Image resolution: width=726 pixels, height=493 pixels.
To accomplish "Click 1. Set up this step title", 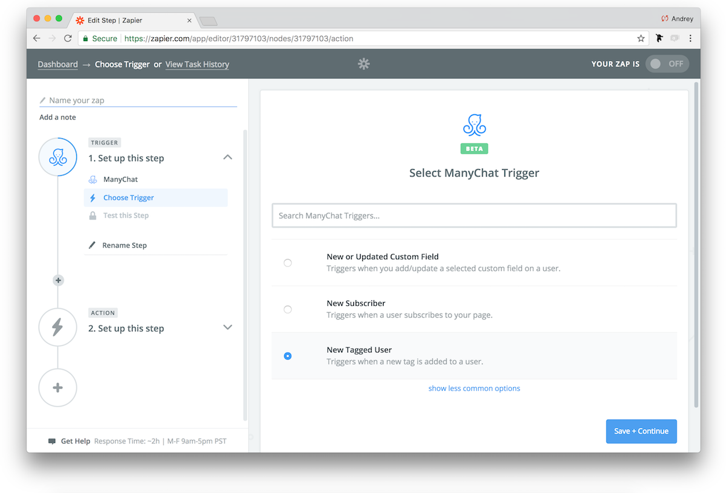I will coord(126,158).
